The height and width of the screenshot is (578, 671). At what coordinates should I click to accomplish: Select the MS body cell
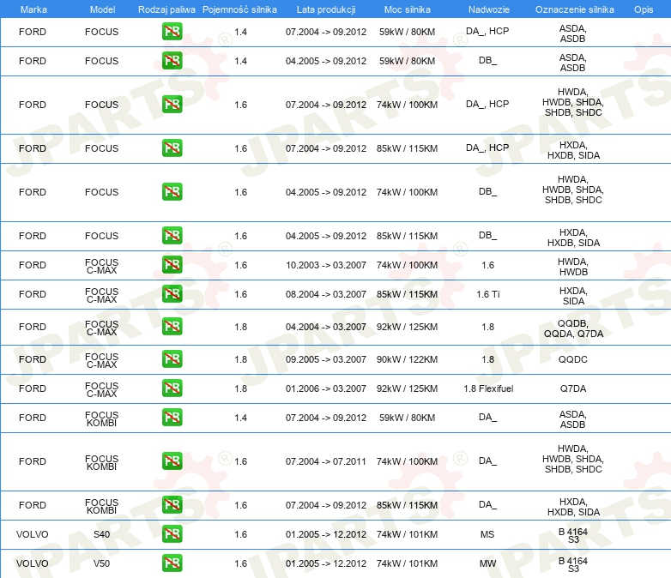coord(487,534)
